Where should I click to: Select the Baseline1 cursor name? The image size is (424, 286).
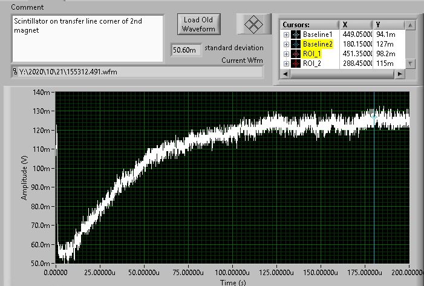(318, 34)
